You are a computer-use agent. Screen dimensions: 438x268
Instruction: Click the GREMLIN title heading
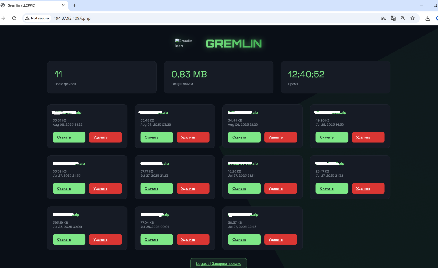[234, 44]
